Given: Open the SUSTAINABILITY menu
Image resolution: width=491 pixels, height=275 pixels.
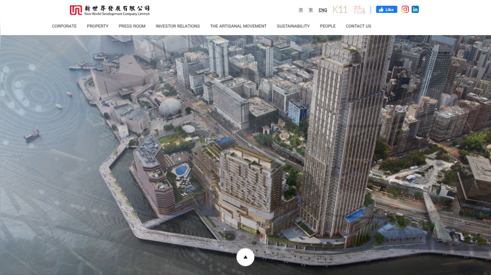Looking at the screenshot, I should [x=293, y=26].
